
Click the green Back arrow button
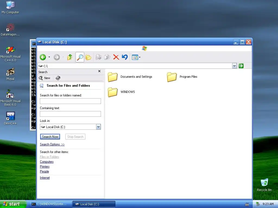pyautogui.click(x=43, y=57)
